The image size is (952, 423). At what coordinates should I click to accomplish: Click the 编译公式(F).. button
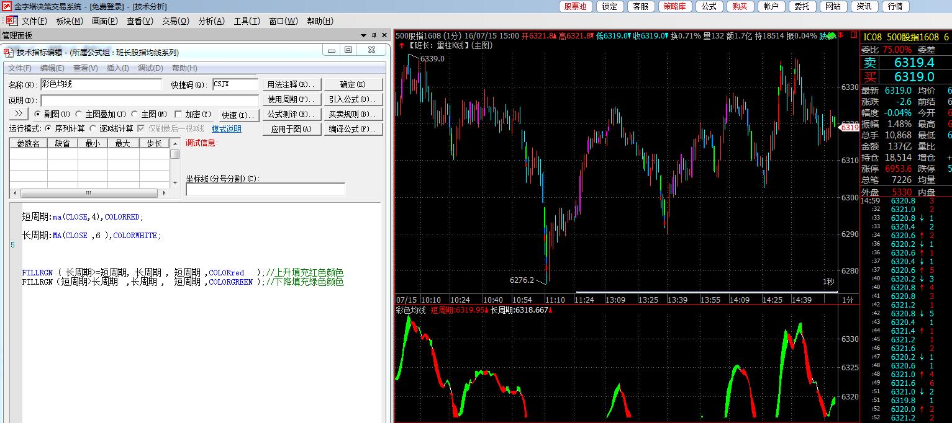point(353,129)
